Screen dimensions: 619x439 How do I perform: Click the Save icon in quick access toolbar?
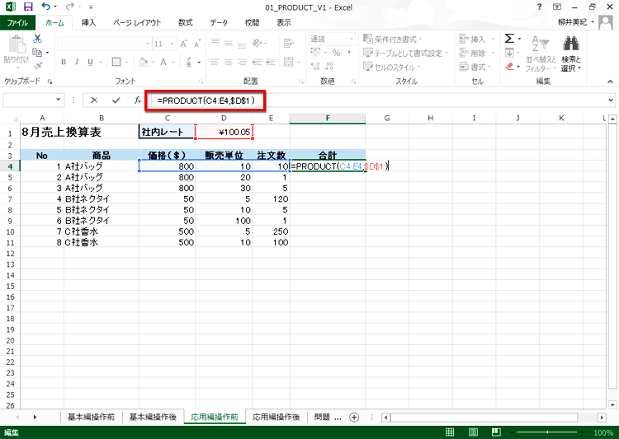[28, 7]
